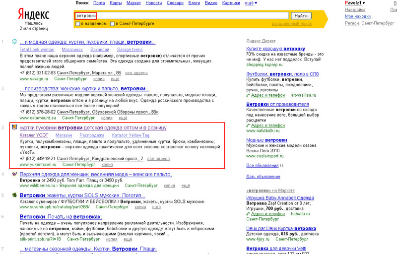The width and height of the screenshot is (397, 254).
Task: Open the Настройка link
Action: point(355,9)
